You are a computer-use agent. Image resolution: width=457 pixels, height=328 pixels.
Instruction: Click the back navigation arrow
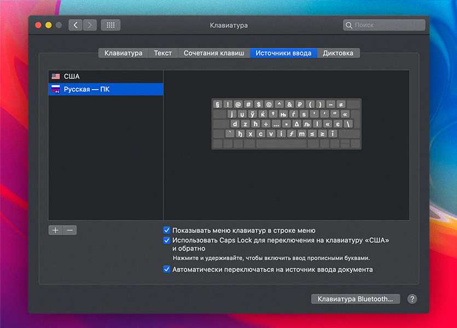pos(76,25)
